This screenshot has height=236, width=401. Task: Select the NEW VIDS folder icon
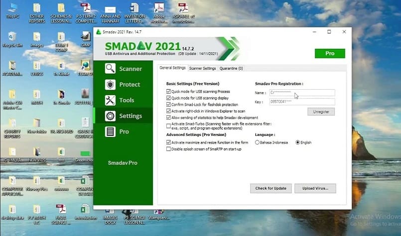[37, 155]
